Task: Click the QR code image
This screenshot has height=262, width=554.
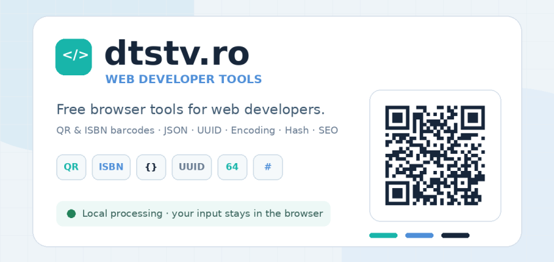Action: [435, 156]
